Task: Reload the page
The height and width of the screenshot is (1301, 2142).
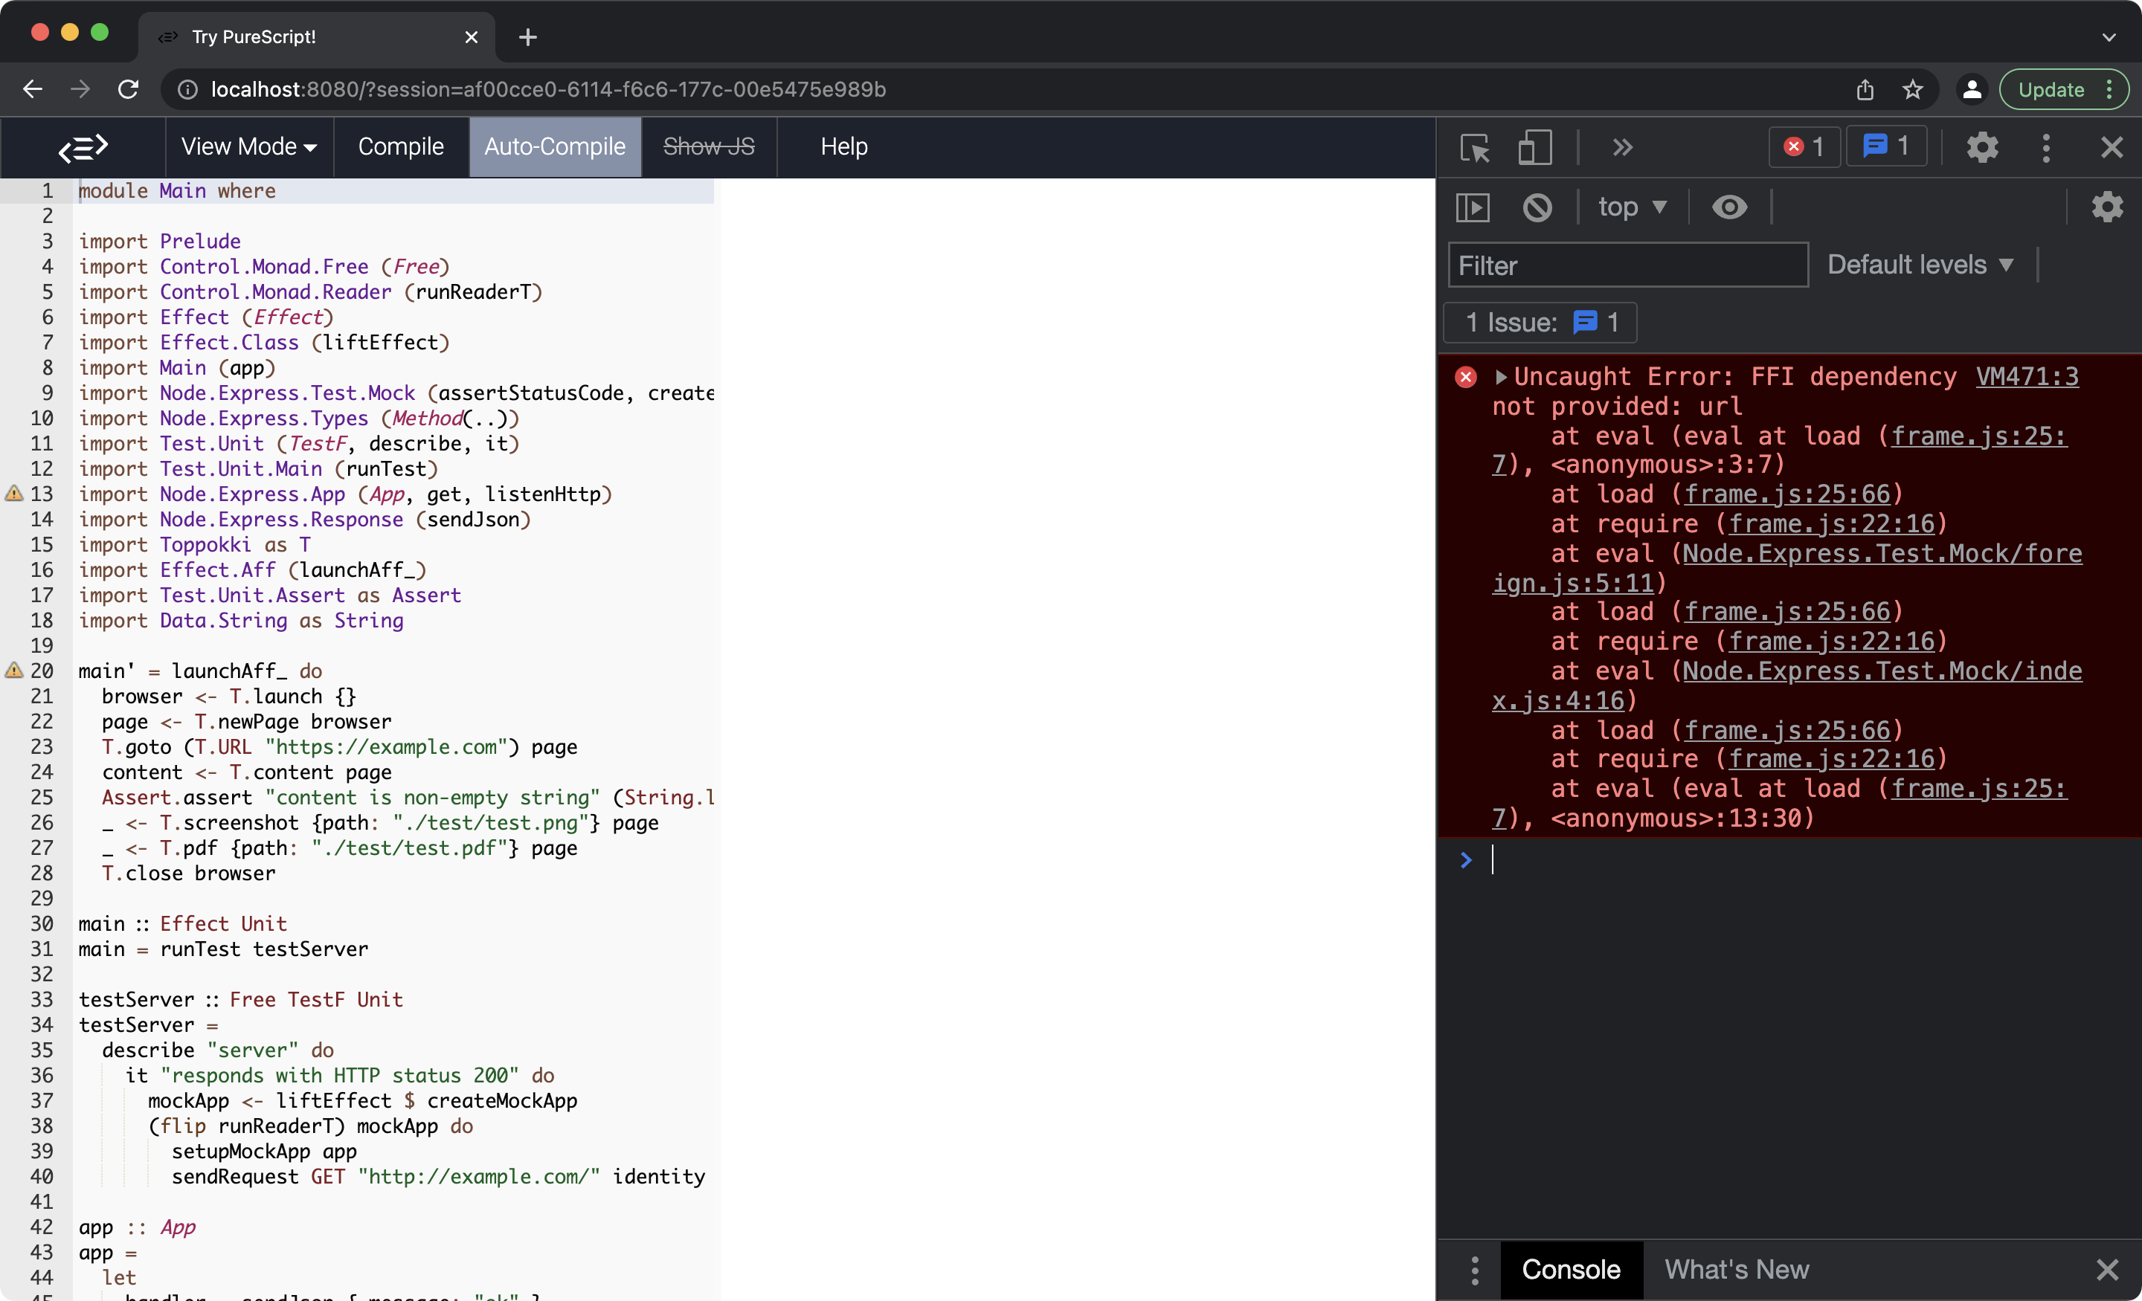Action: click(129, 89)
